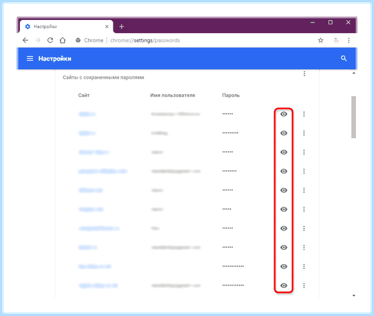The width and height of the screenshot is (374, 316).
Task: Reveal password in the second row
Action: [284, 133]
